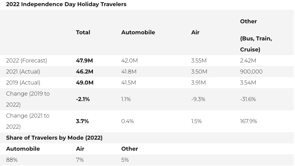Click the '2021 (Actual)' row label
This screenshot has width=295, height=166.
23,72
